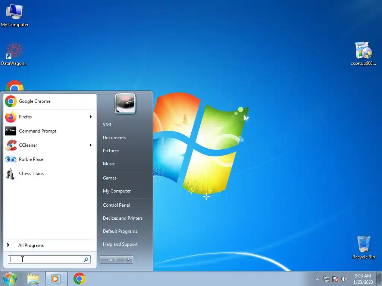
Task: Open Windows Media Player from taskbar
Action: coord(56,279)
